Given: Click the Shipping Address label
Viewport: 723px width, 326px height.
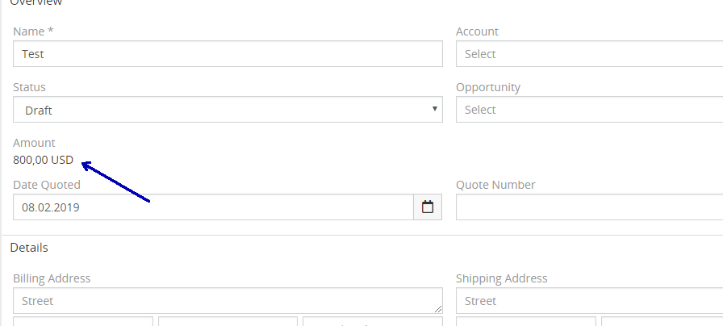Looking at the screenshot, I should (501, 278).
